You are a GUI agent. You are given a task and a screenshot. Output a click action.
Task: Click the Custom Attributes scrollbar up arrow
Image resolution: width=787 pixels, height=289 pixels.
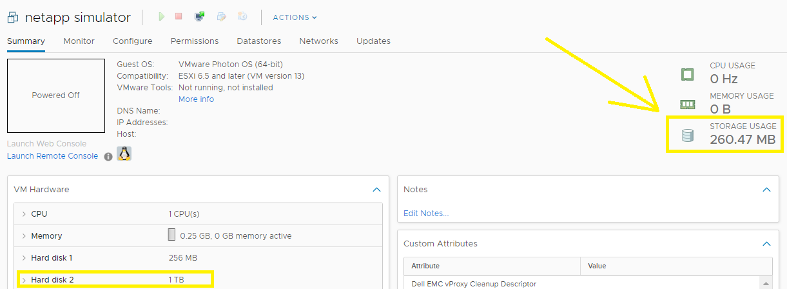tap(766, 283)
